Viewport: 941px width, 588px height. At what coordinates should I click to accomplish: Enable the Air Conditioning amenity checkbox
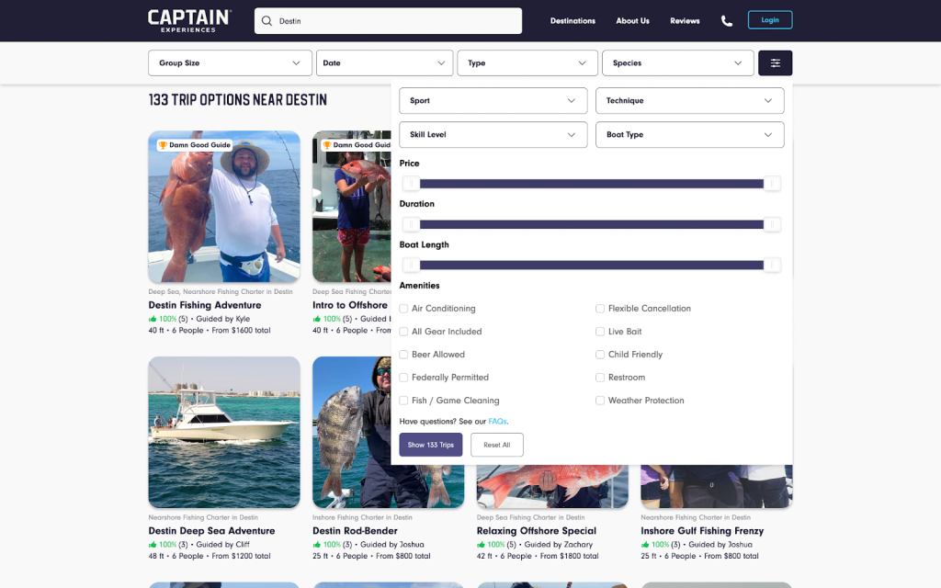coord(404,309)
